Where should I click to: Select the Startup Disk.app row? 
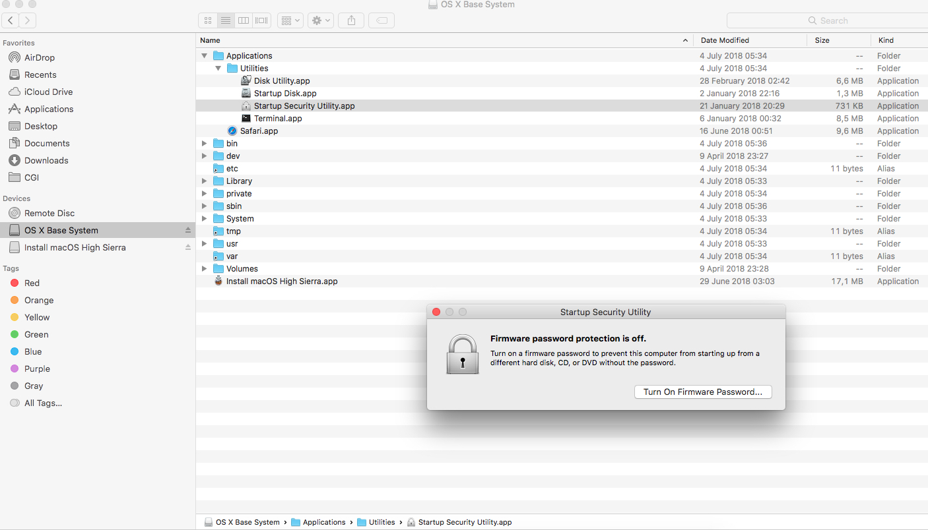562,94
